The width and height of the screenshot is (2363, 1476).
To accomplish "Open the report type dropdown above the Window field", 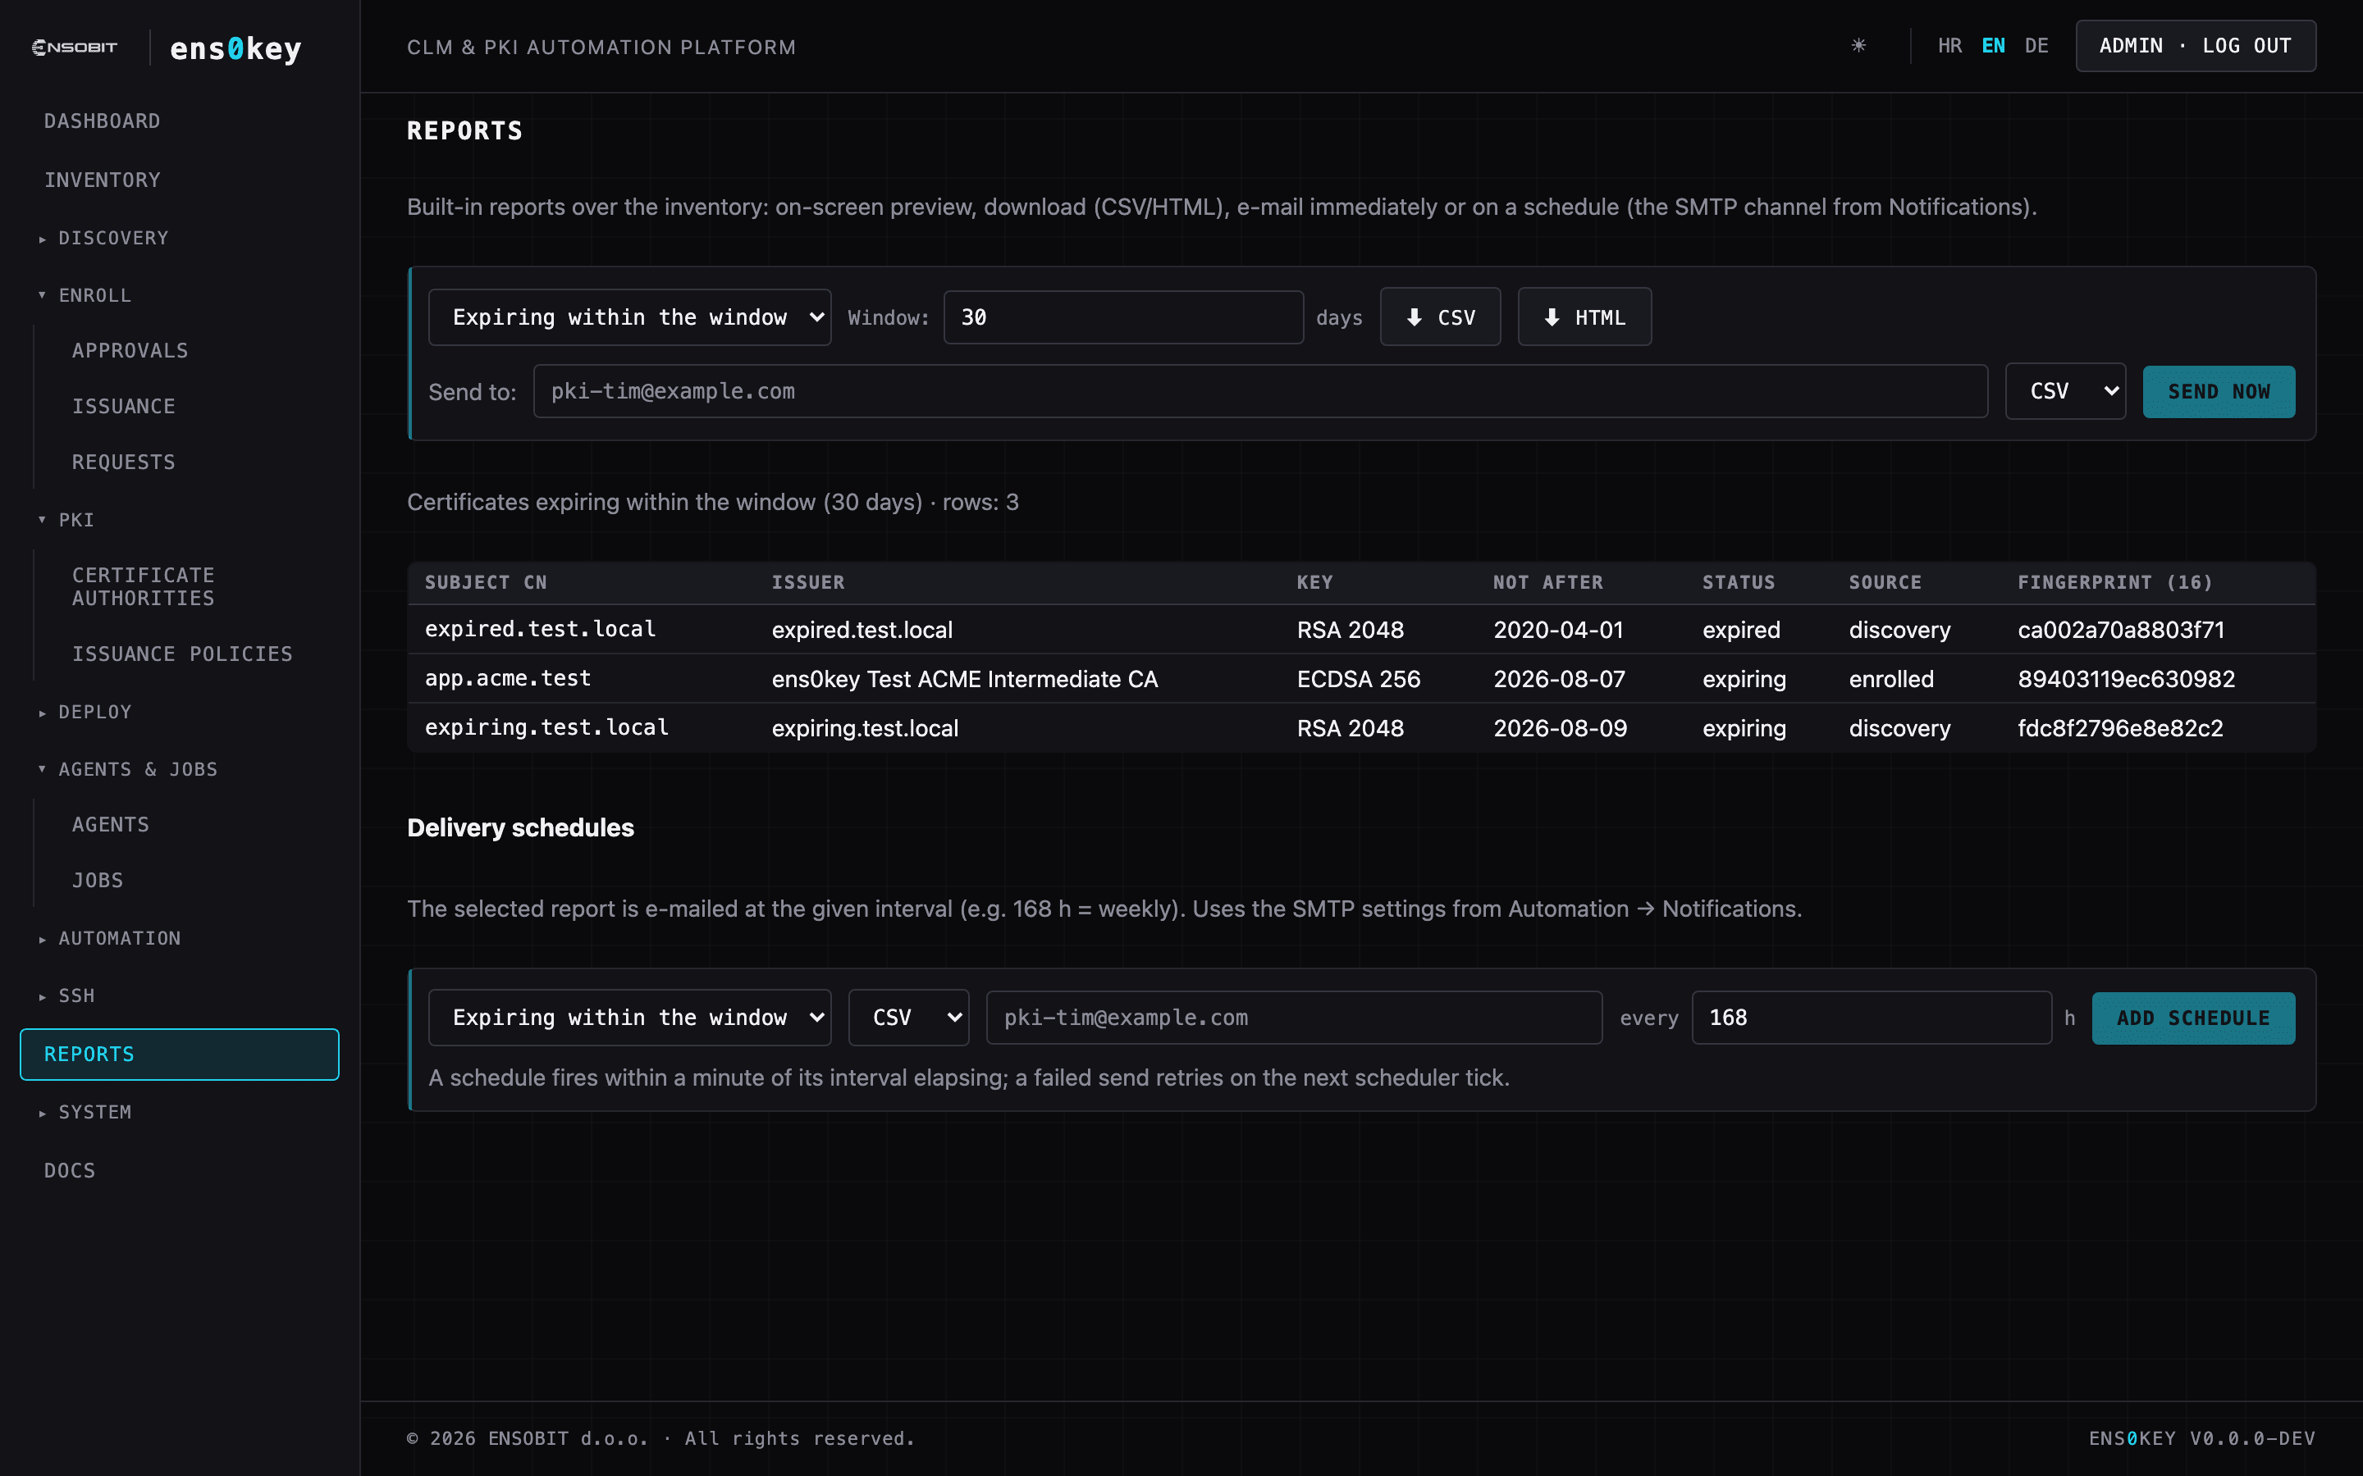I will pos(630,317).
